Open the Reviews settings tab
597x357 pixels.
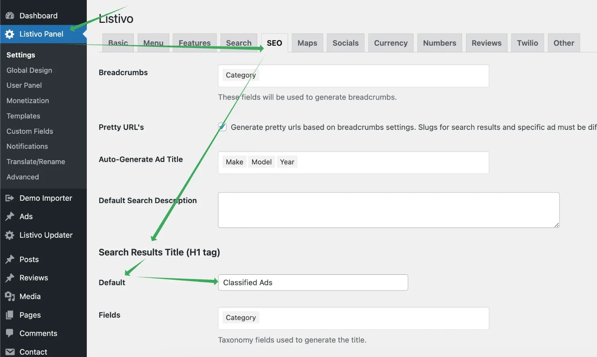point(487,43)
